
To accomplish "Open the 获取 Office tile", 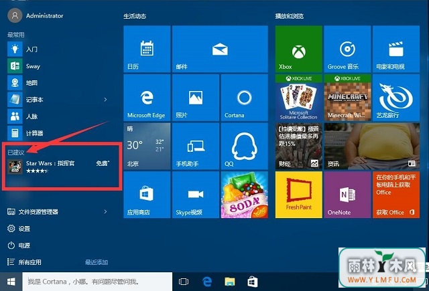I will pos(396,195).
